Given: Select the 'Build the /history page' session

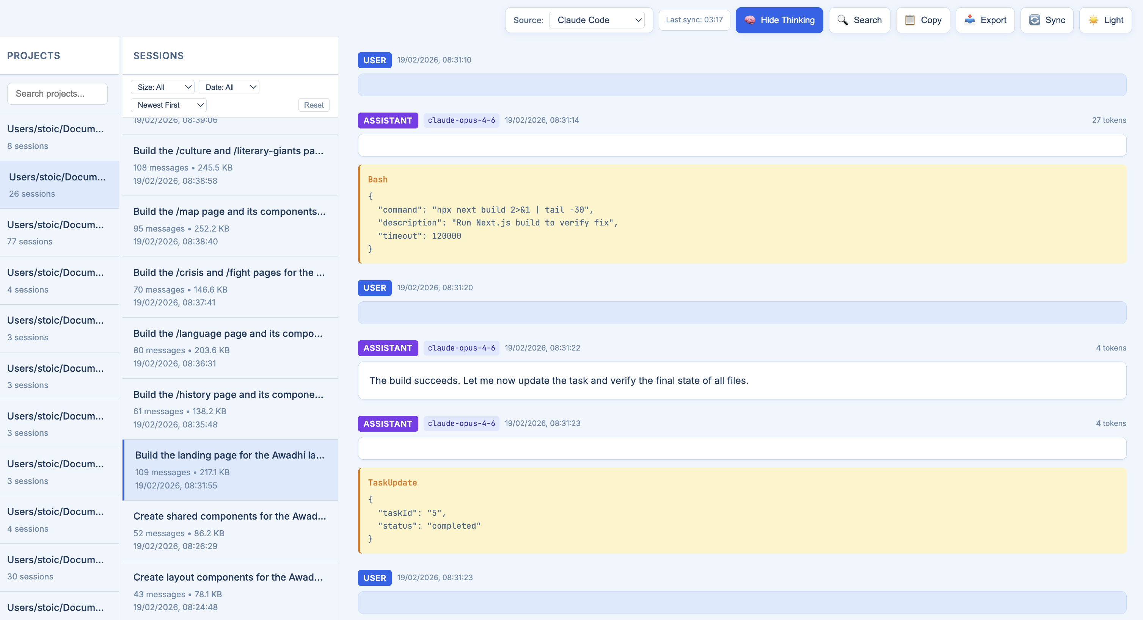Looking at the screenshot, I should 230,409.
